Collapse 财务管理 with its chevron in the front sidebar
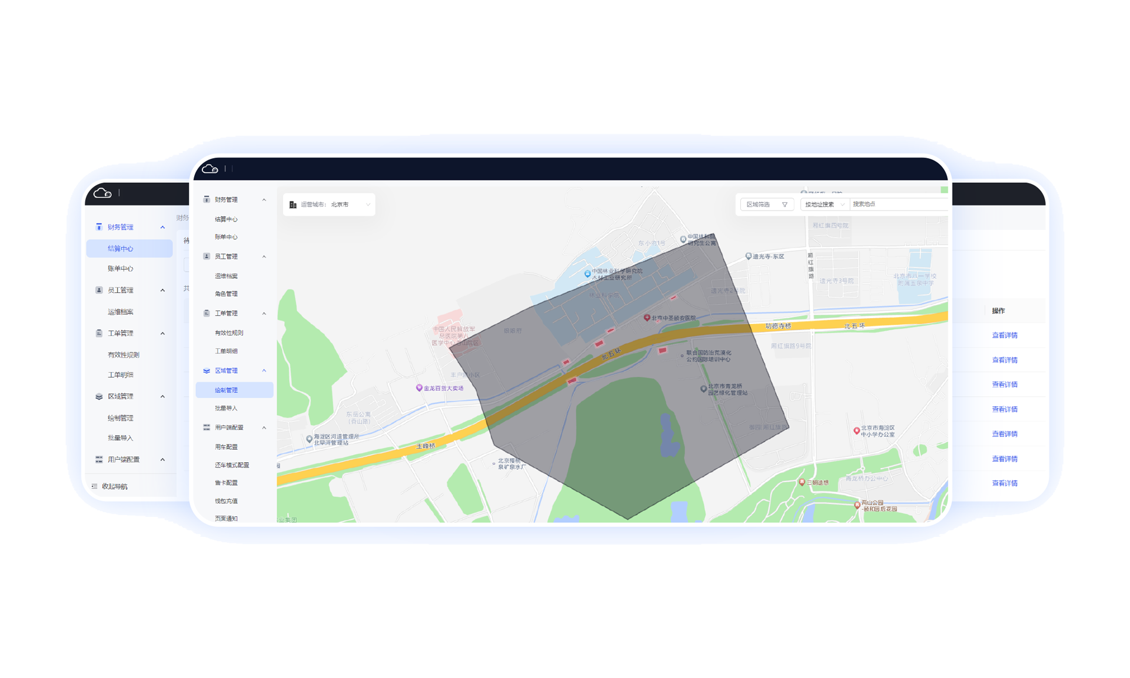The height and width of the screenshot is (678, 1130). tap(264, 200)
